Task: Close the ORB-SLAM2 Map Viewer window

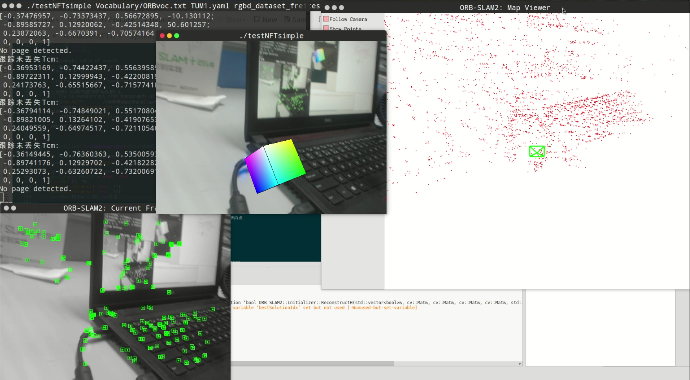Action: coord(327,7)
